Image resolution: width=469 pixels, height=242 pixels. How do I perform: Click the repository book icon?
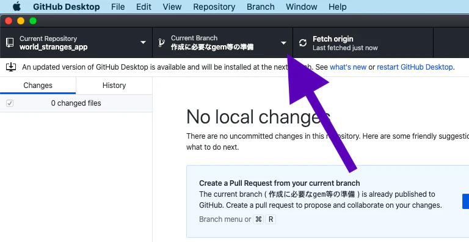[x=10, y=43]
